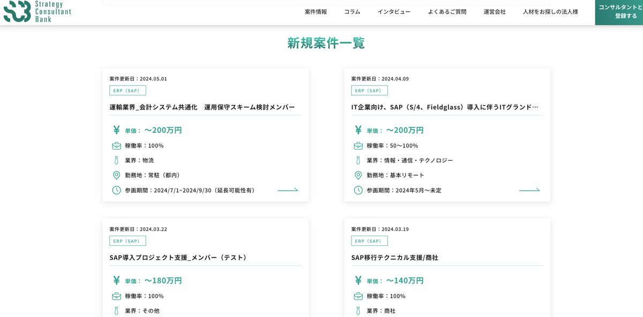
Task: Click 参画期間:2024年5月〜未定 text
Action: [404, 190]
